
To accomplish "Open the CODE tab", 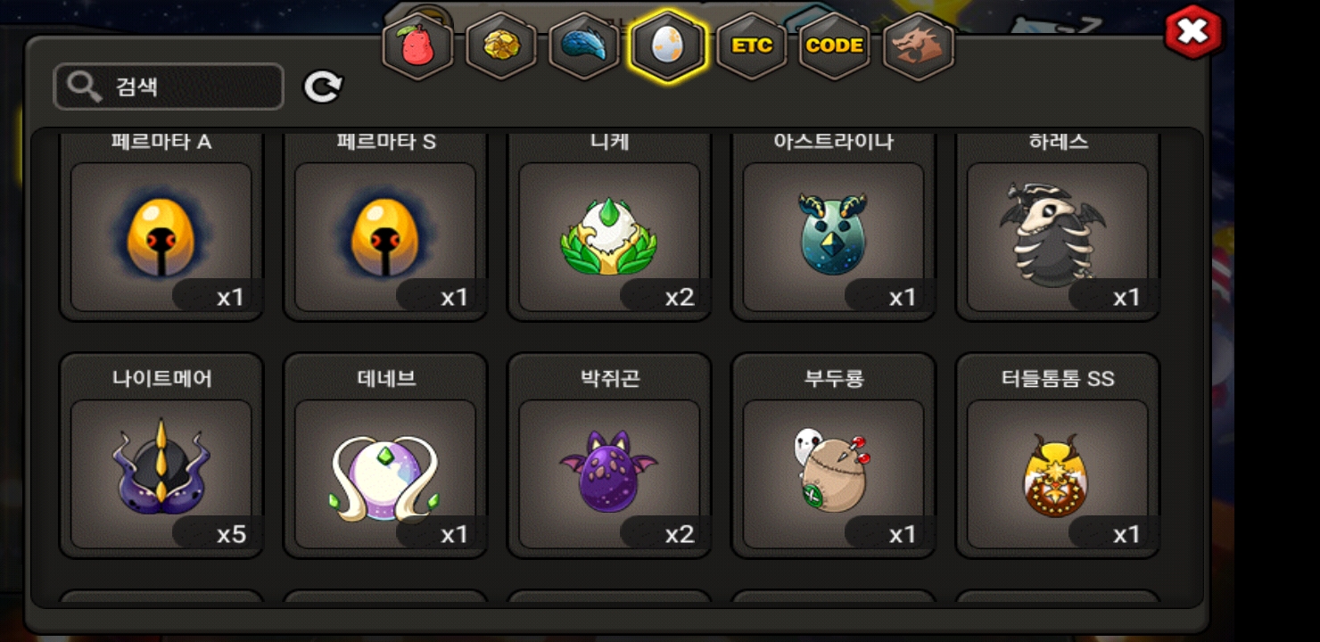I will tap(835, 45).
